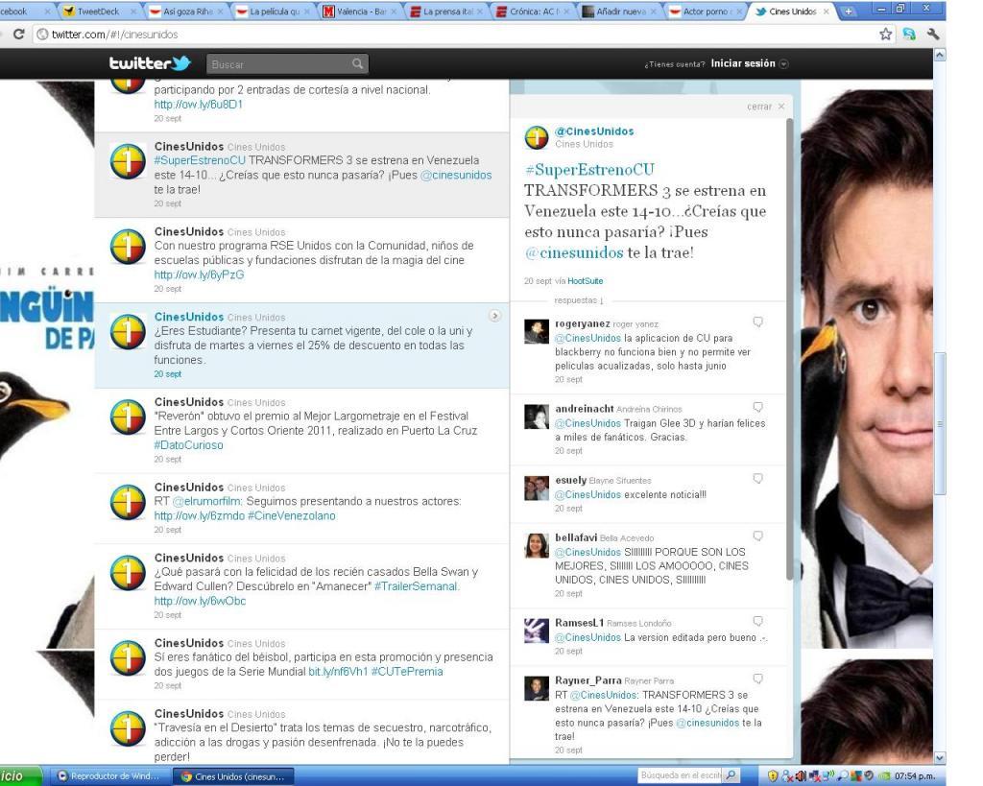Switch to the TweetDeck browser tab
983x786 pixels.
[x=97, y=11]
